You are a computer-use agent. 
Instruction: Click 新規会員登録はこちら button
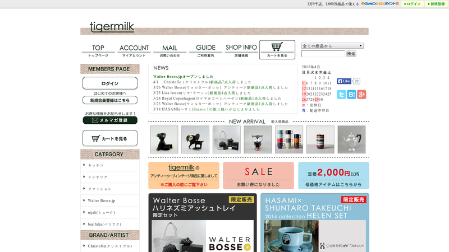click(110, 100)
